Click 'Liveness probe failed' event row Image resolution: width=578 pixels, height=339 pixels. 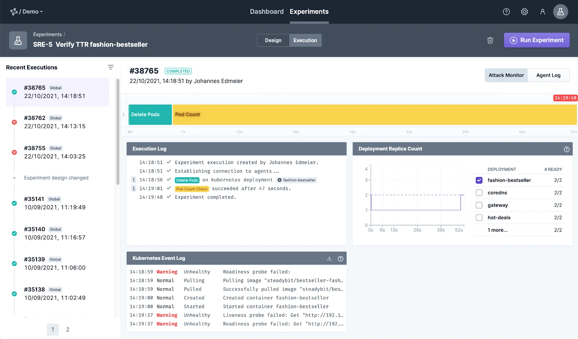237,315
